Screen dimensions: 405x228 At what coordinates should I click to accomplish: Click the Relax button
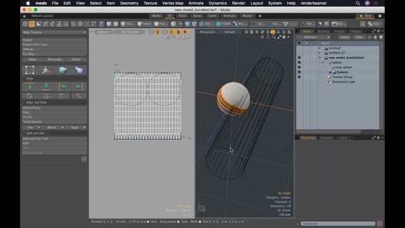click(32, 60)
